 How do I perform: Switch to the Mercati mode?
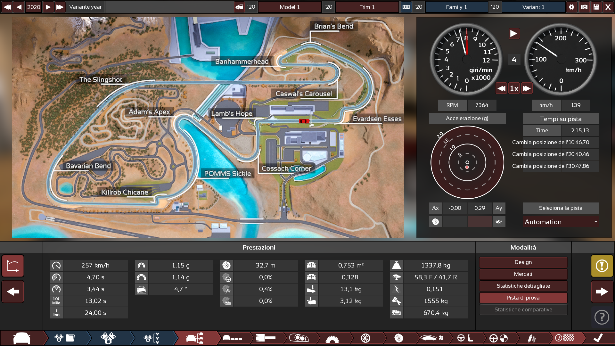point(523,274)
